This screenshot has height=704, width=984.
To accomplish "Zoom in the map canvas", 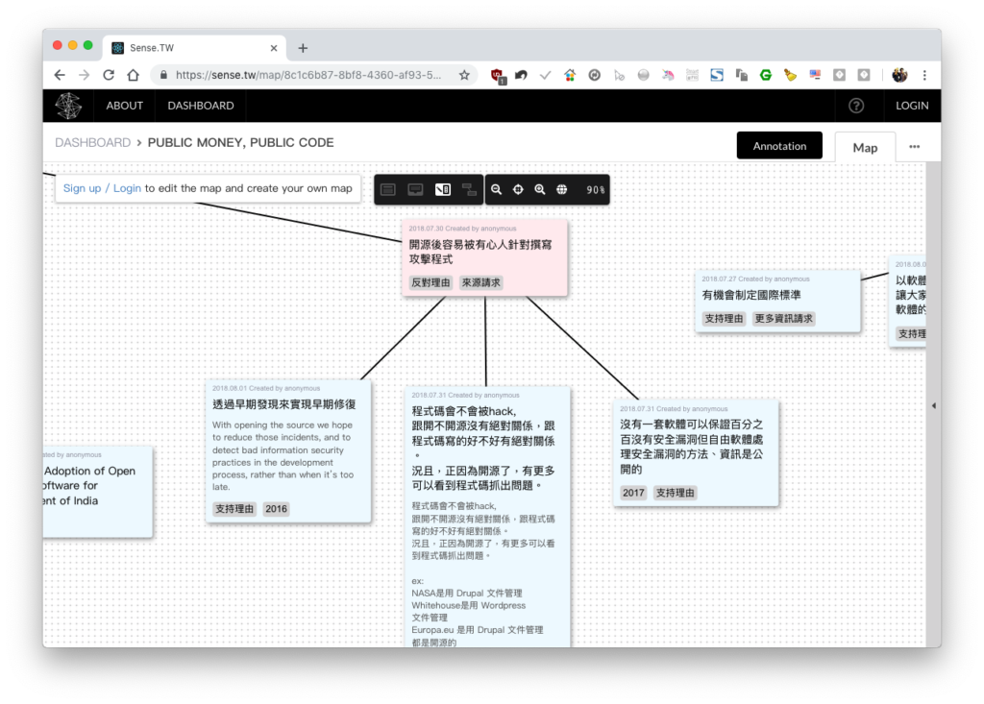I will pyautogui.click(x=540, y=189).
